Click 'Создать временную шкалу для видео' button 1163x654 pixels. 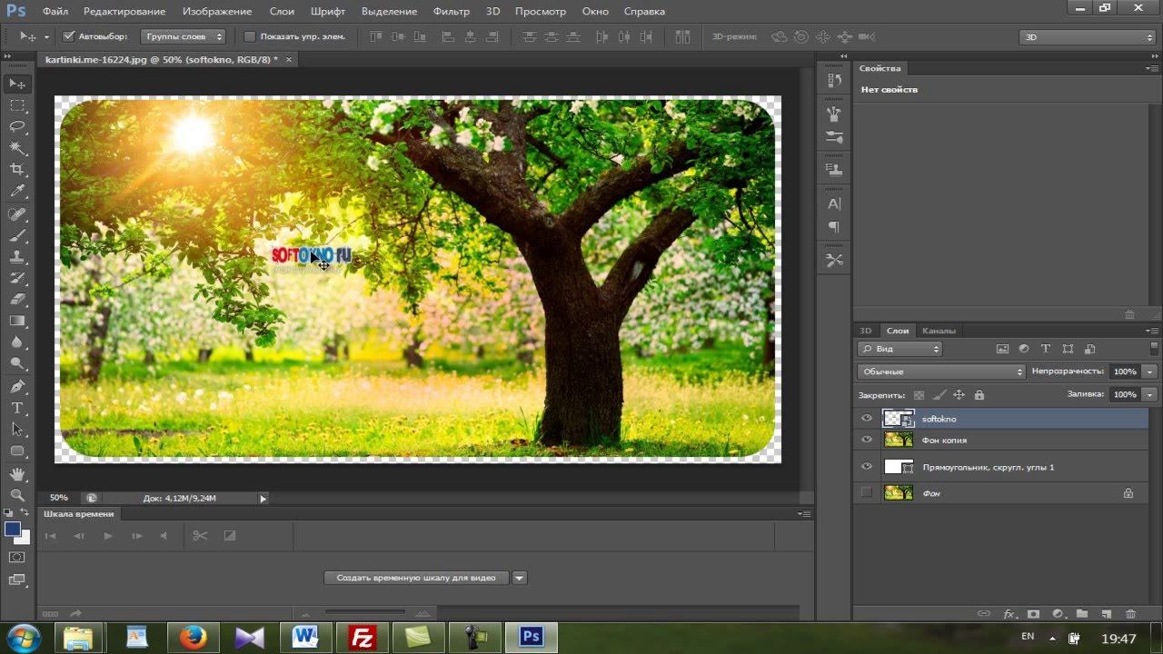pyautogui.click(x=416, y=578)
